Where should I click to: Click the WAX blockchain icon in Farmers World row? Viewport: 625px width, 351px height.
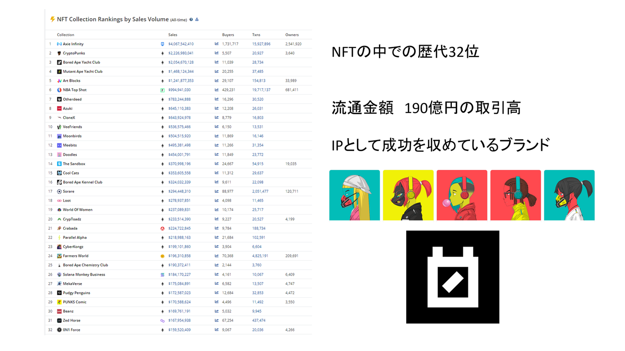[162, 256]
